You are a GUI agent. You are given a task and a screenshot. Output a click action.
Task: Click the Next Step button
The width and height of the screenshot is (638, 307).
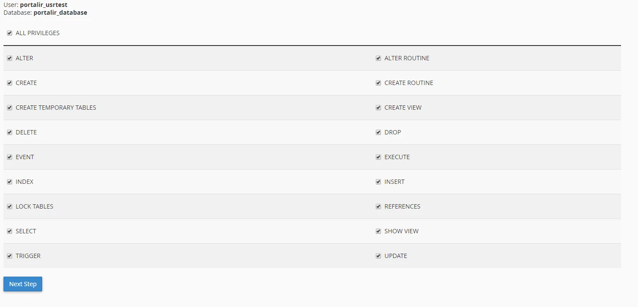click(x=23, y=284)
